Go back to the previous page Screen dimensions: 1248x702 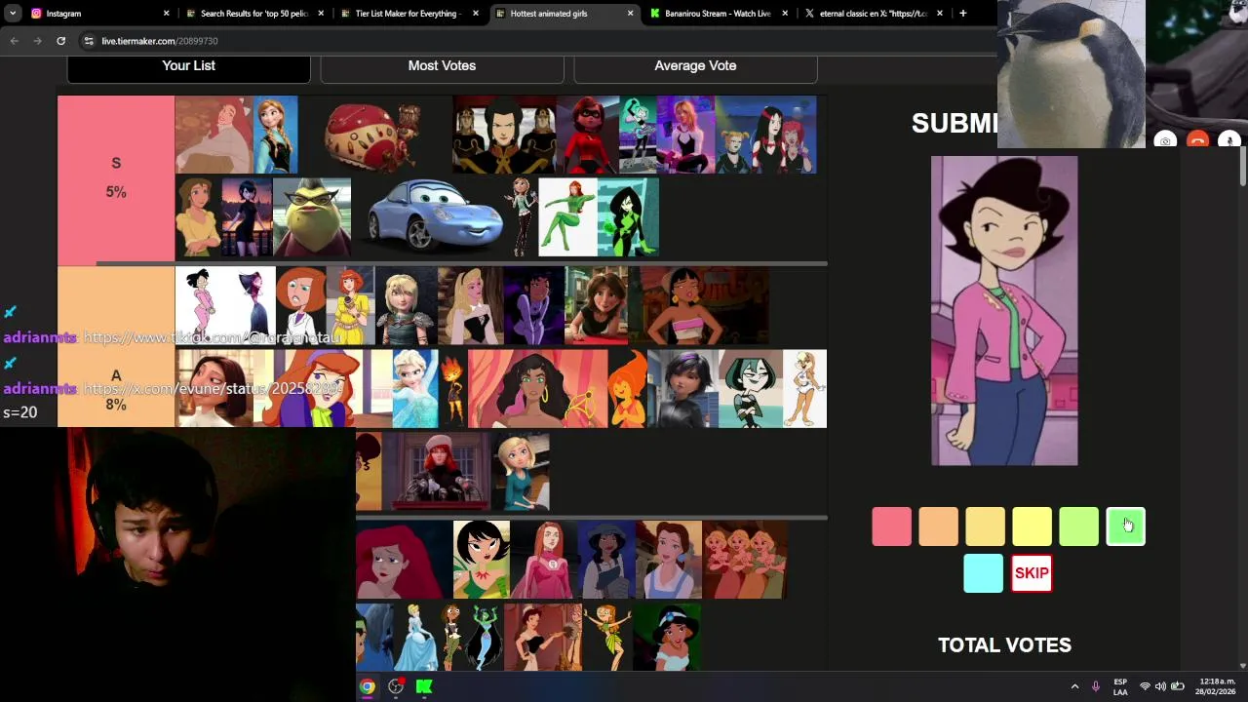tap(14, 41)
